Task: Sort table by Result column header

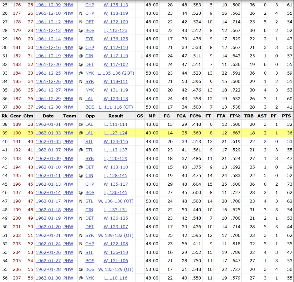Action: point(116,116)
